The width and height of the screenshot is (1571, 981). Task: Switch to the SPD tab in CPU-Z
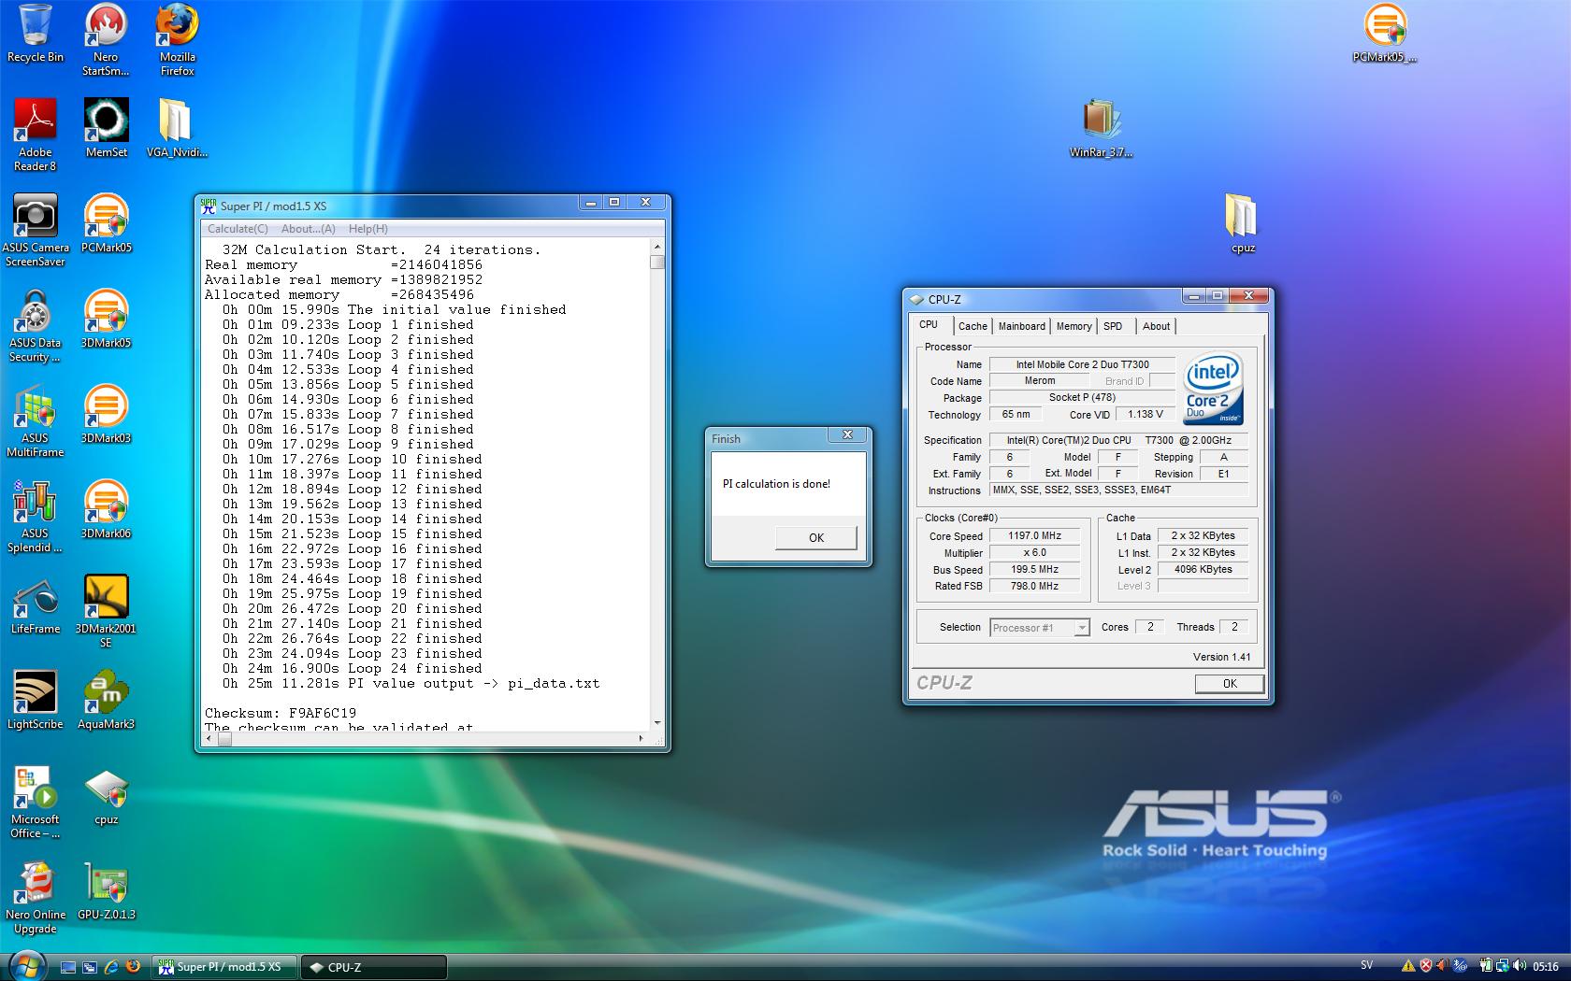pos(1113,326)
